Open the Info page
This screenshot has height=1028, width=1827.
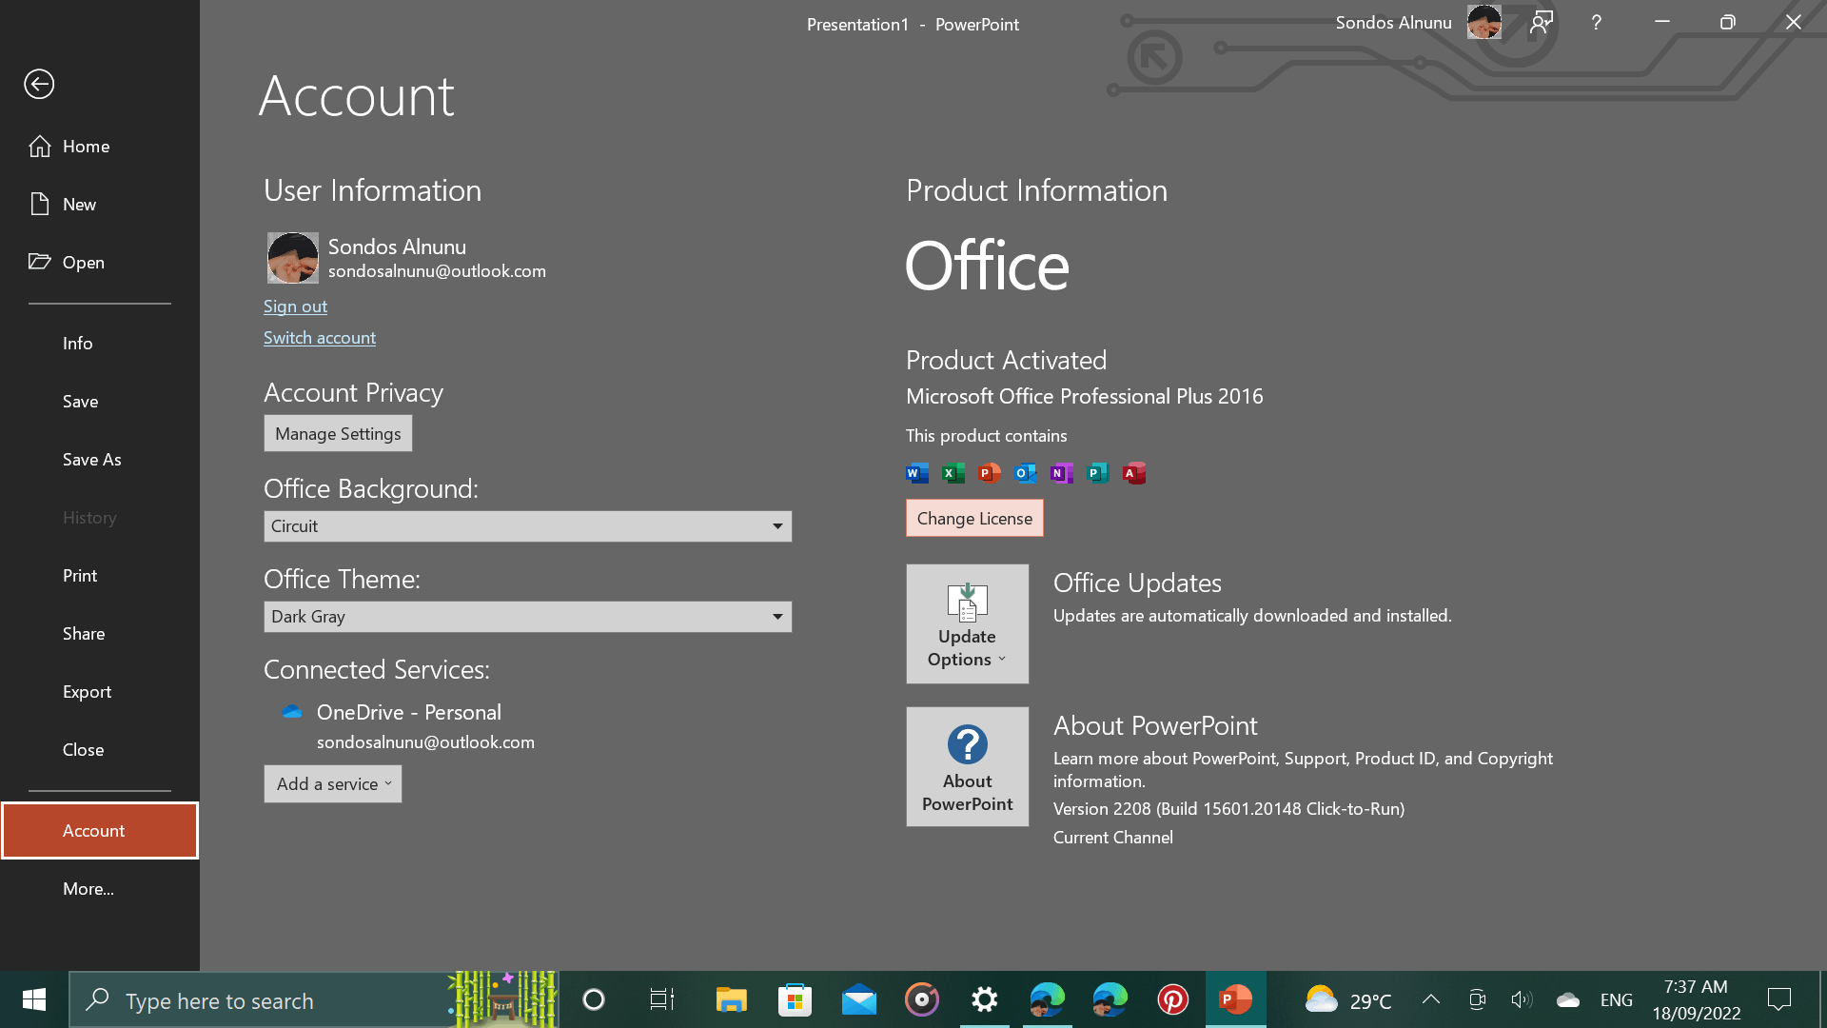point(100,344)
